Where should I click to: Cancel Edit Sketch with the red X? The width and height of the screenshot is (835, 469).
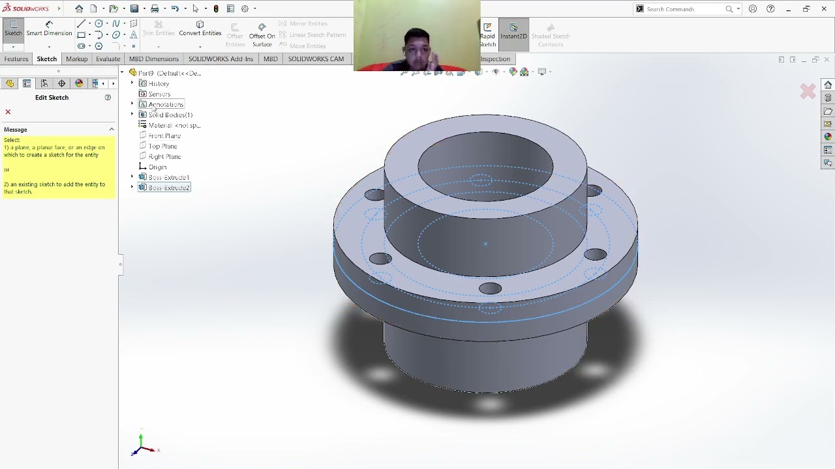tap(8, 112)
